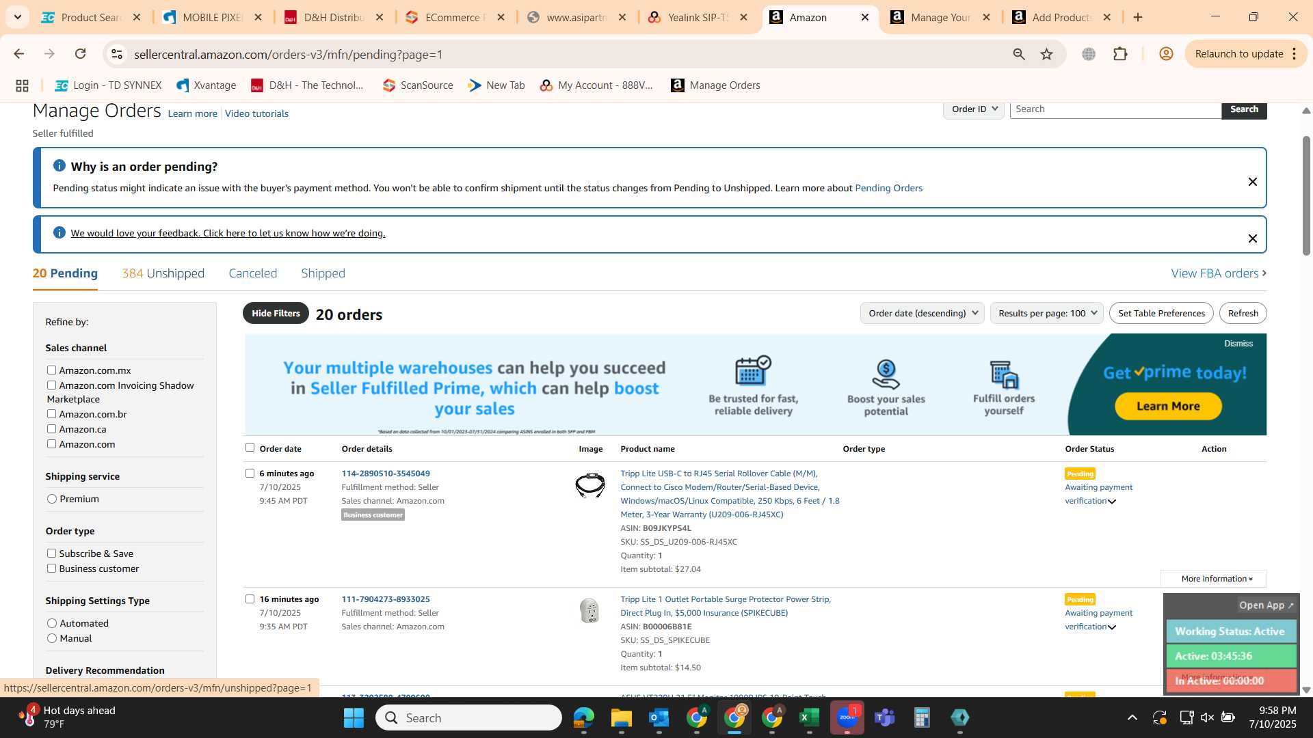1313x738 pixels.
Task: Open More information dropdown for first order
Action: pyautogui.click(x=1215, y=579)
